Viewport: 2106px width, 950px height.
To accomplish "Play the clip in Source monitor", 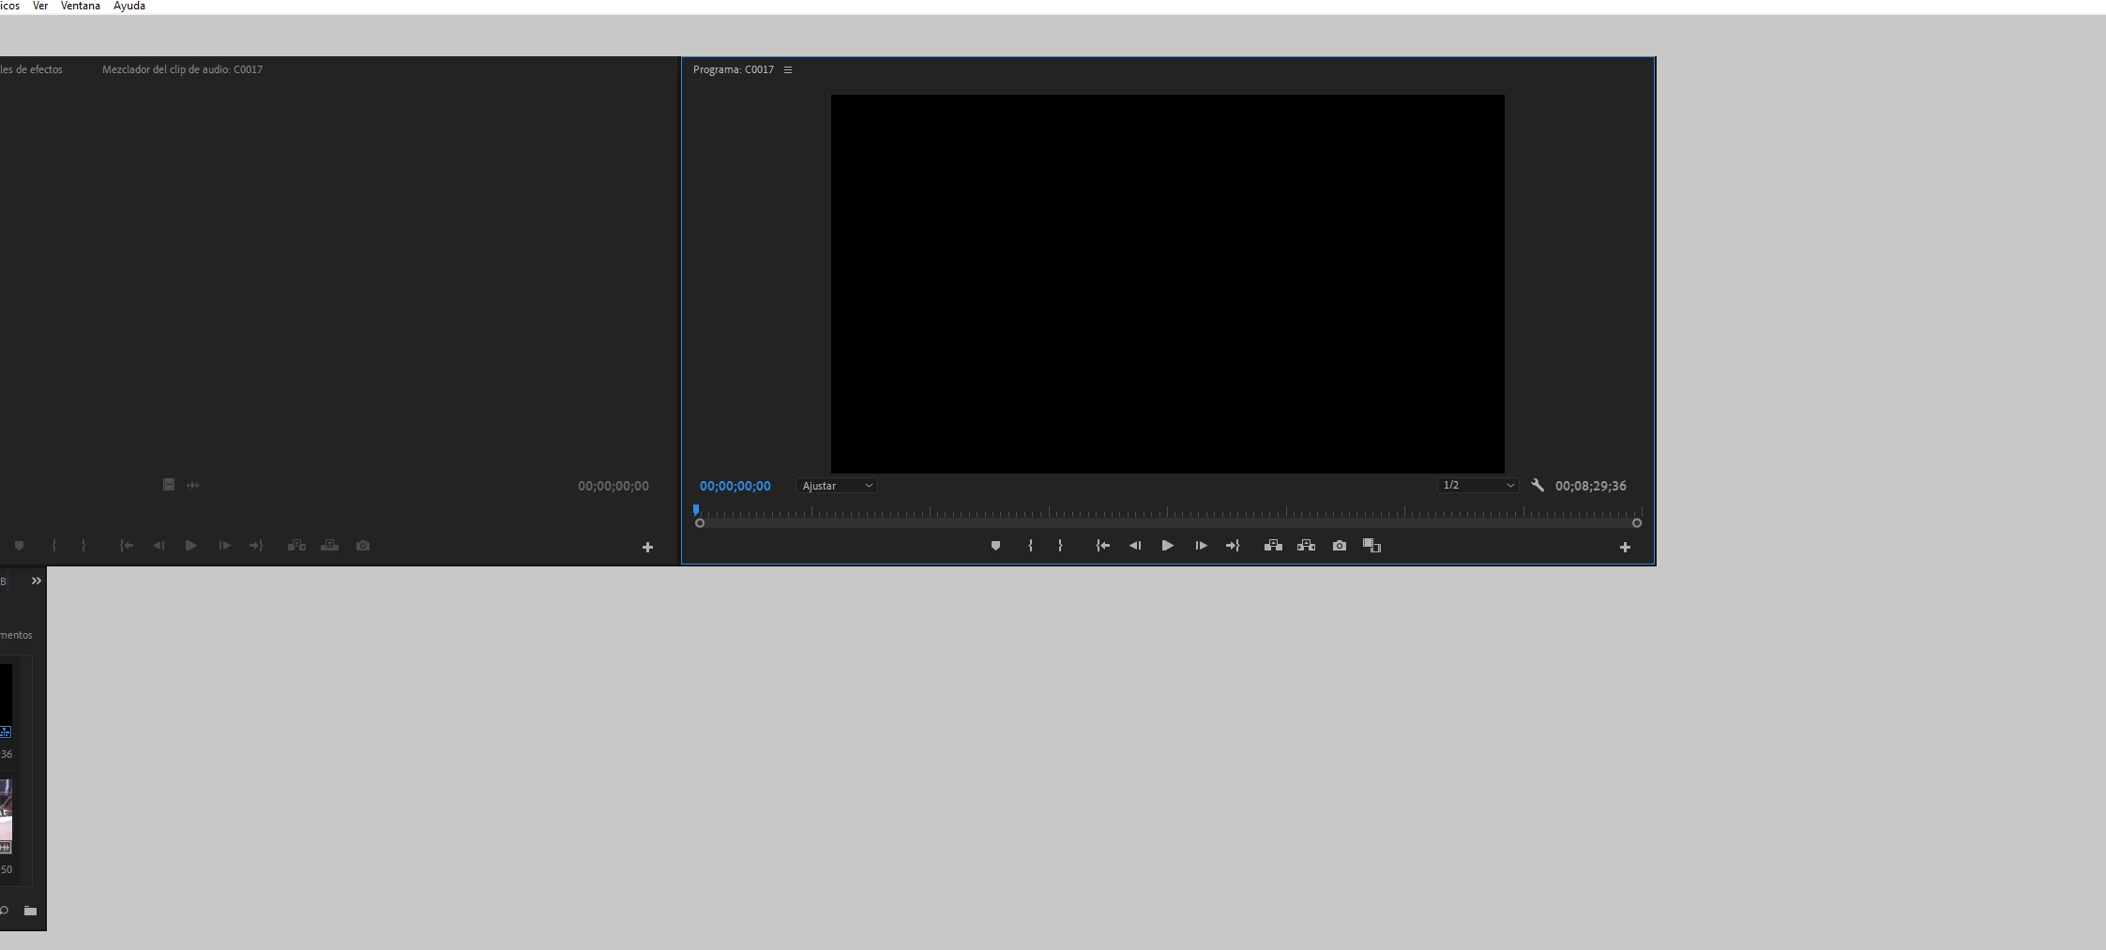I will click(x=191, y=546).
